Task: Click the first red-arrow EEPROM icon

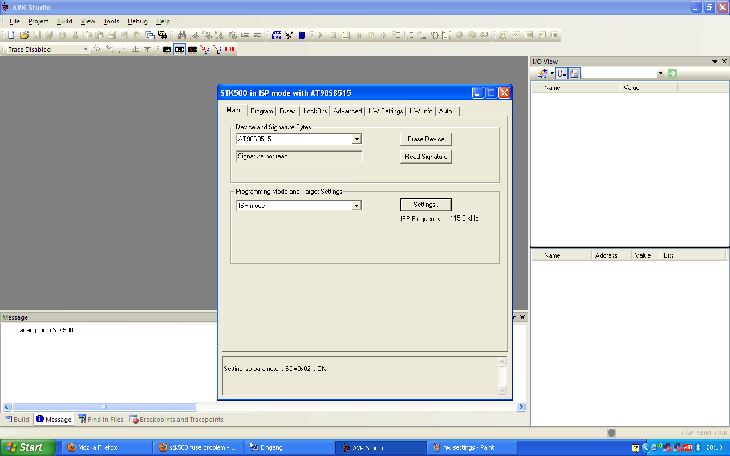Action: (x=205, y=50)
